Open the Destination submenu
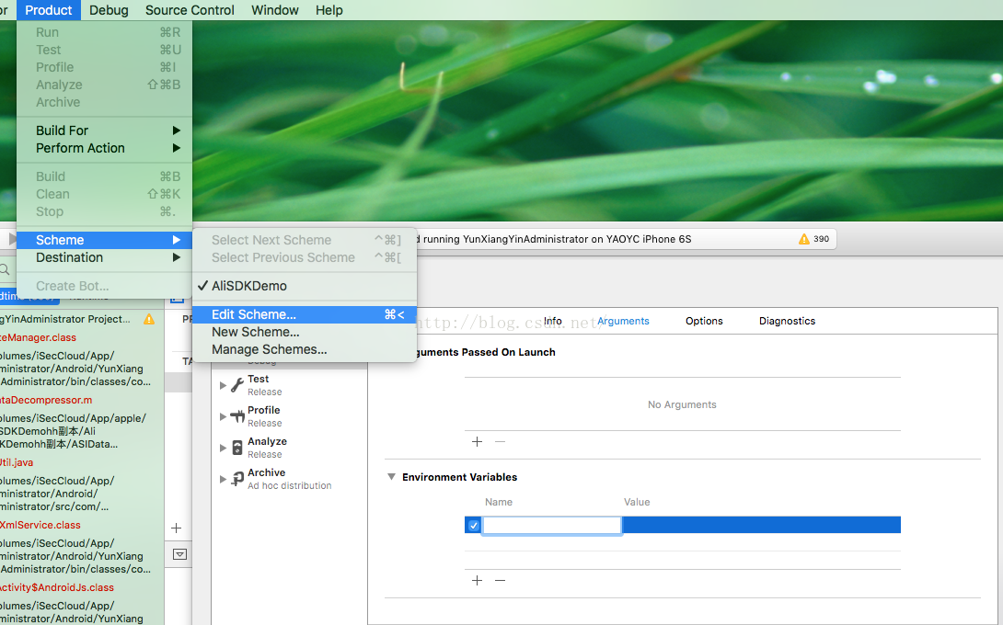 pyautogui.click(x=104, y=257)
